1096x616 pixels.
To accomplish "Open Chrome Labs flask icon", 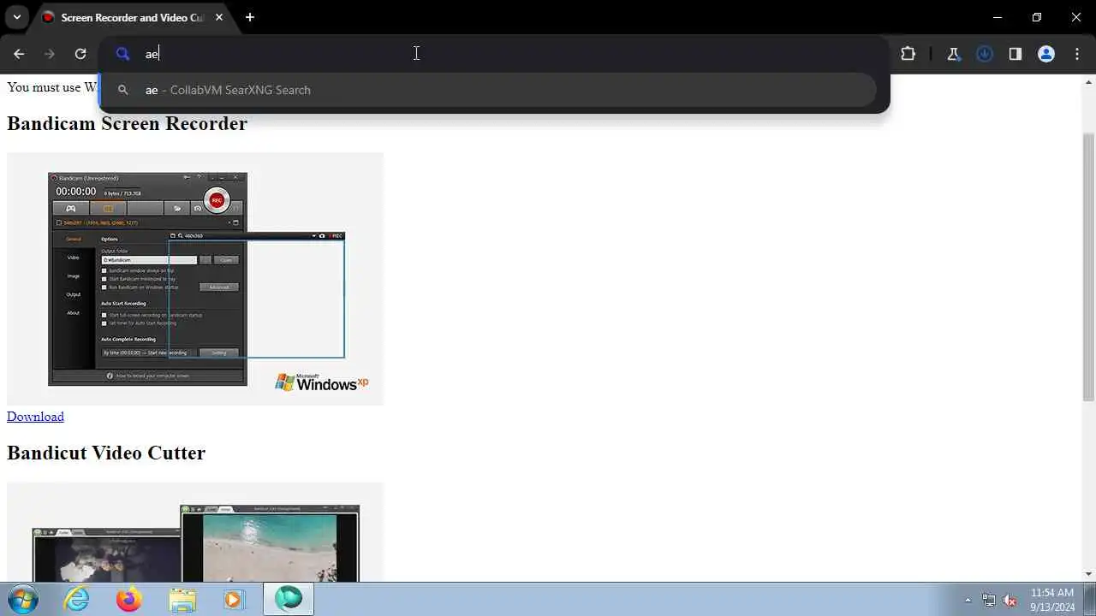I will (953, 54).
